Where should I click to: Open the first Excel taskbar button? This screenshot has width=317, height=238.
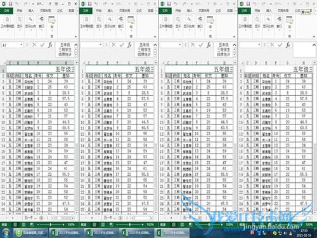67,233
